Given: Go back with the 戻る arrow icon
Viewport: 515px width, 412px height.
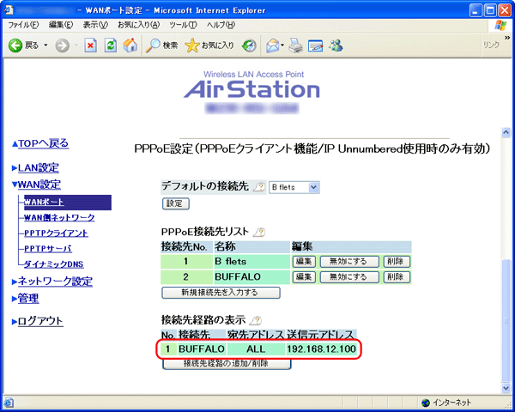Looking at the screenshot, I should [15, 45].
